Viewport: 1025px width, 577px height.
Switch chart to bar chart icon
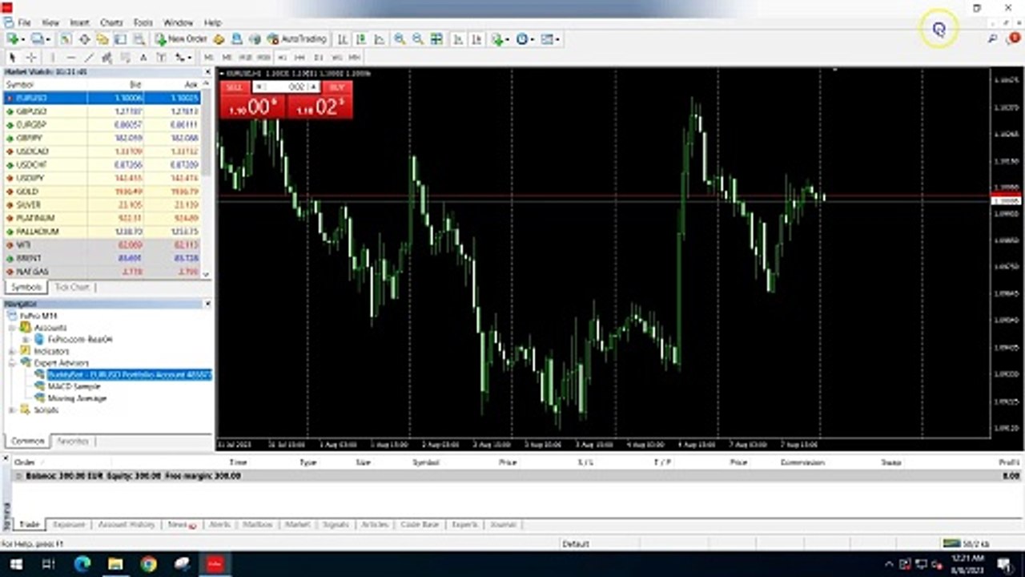pos(343,38)
